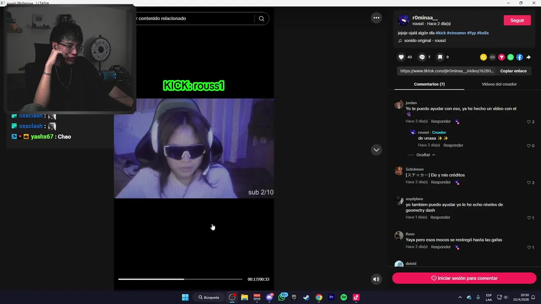
Task: Reply to the 5stickmen comment
Action: (441, 182)
